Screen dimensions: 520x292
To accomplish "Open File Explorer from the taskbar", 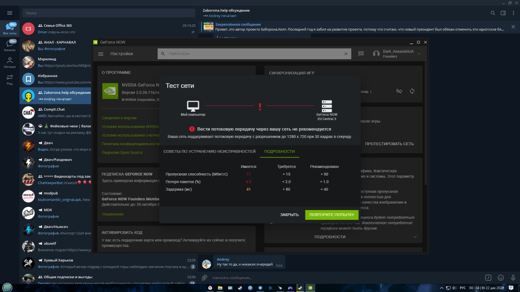I will click(x=220, y=288).
